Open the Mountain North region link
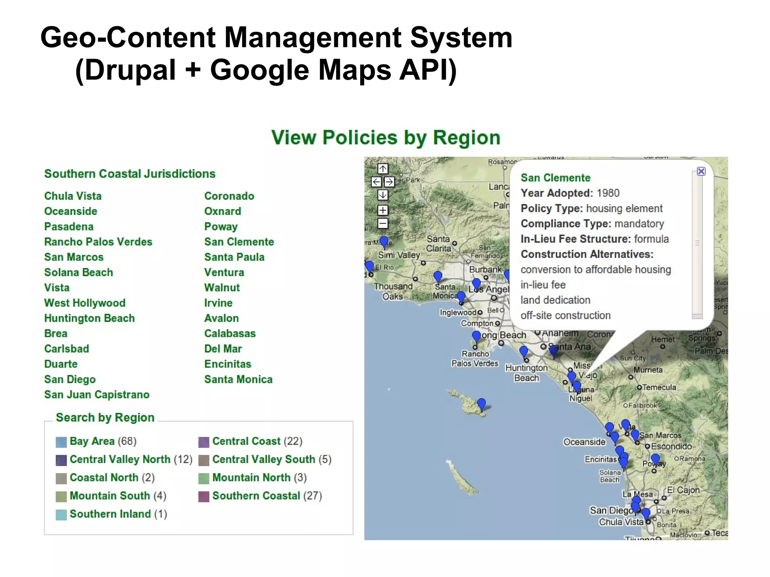Screen dimensions: 770x577 pyautogui.click(x=252, y=477)
